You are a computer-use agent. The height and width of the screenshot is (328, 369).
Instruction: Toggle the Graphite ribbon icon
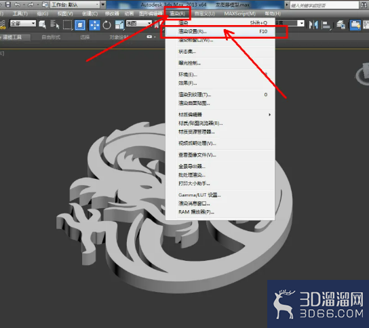[x=355, y=25]
